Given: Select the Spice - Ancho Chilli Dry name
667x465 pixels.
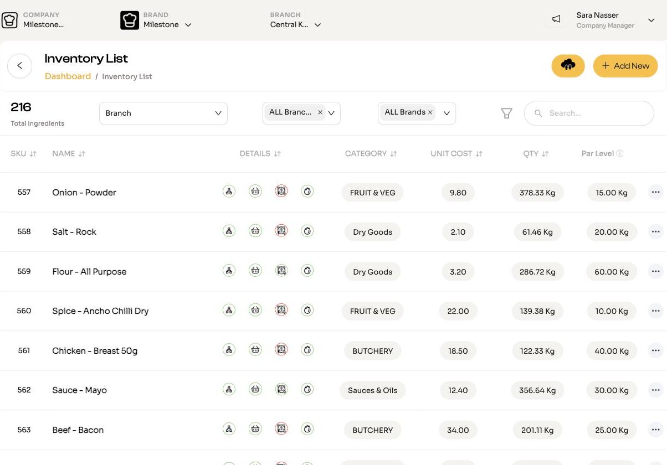Looking at the screenshot, I should (100, 311).
